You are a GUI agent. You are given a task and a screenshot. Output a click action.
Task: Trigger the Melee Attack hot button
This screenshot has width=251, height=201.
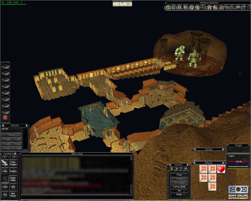[x=5, y=163]
